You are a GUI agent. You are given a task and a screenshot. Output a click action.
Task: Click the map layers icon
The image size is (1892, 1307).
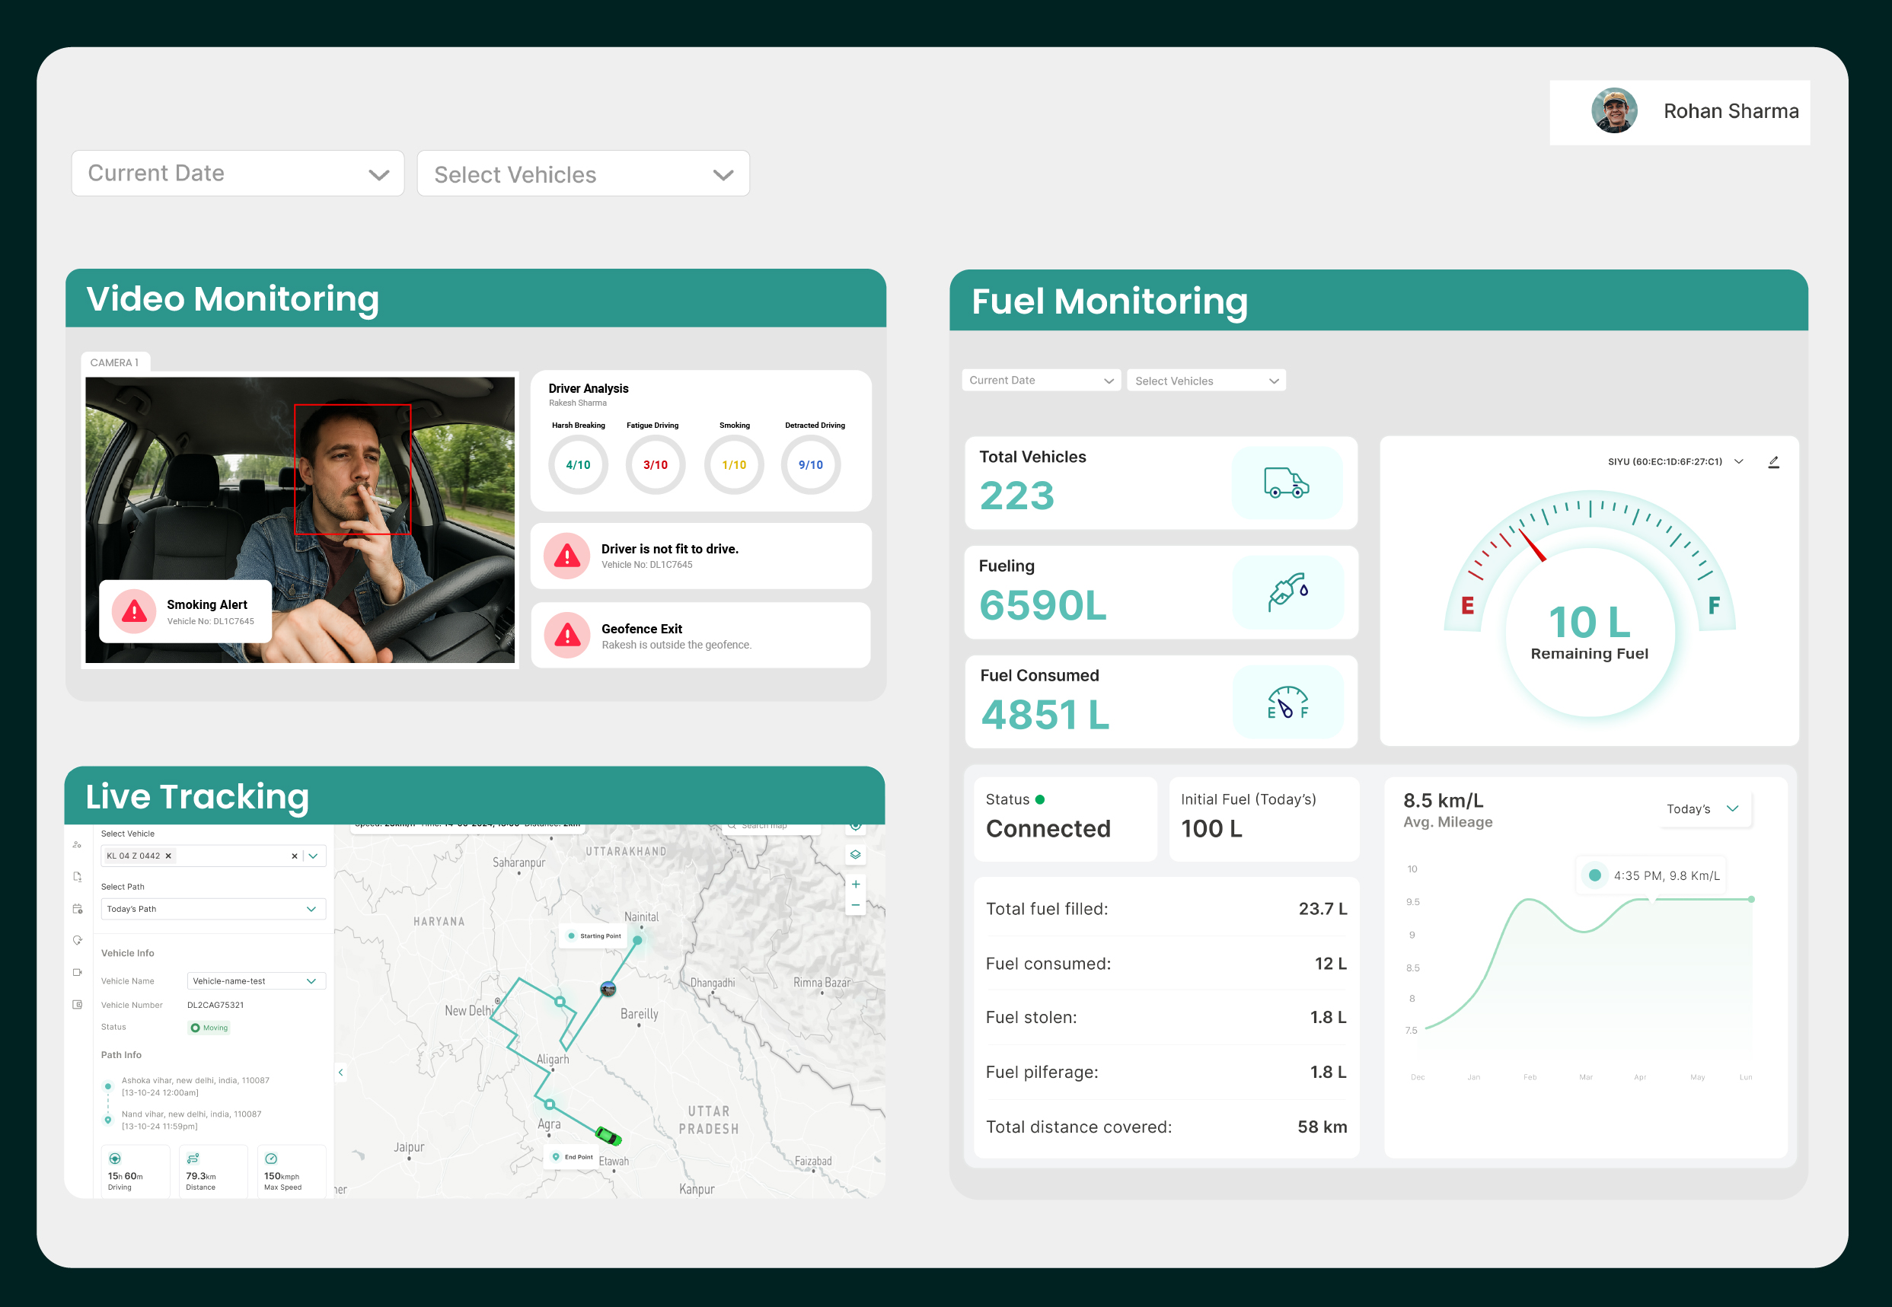(855, 854)
